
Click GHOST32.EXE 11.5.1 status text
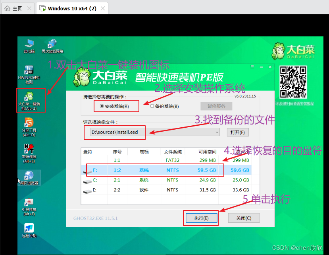coord(96,218)
